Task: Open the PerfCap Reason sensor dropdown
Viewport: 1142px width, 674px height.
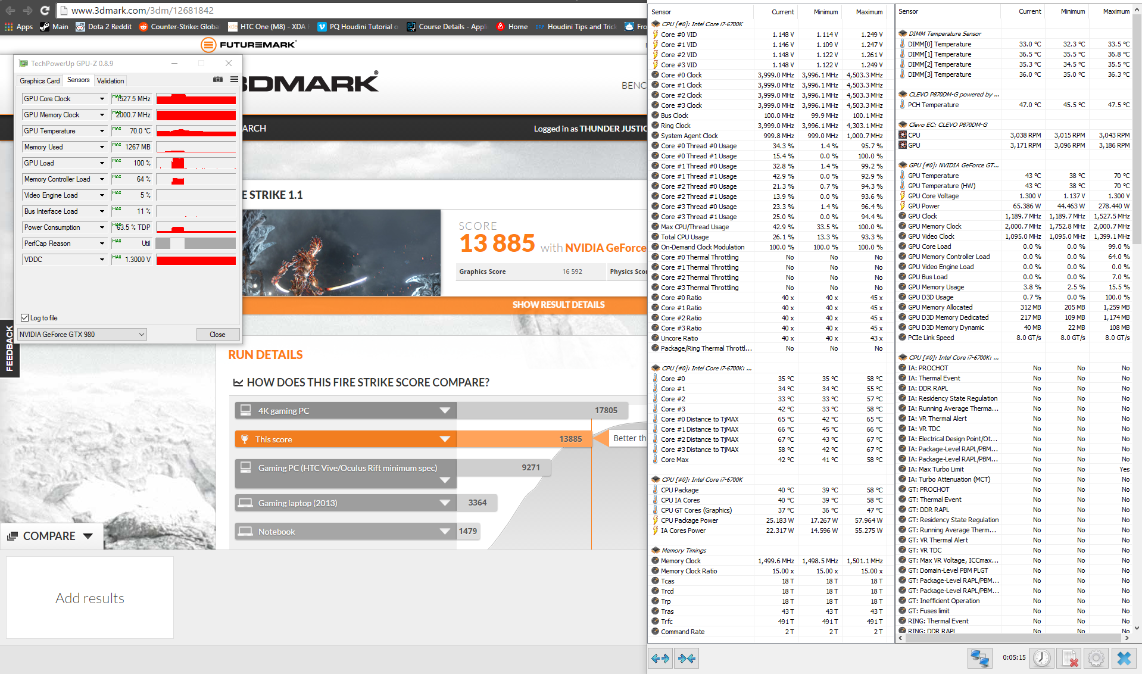Action: click(102, 244)
